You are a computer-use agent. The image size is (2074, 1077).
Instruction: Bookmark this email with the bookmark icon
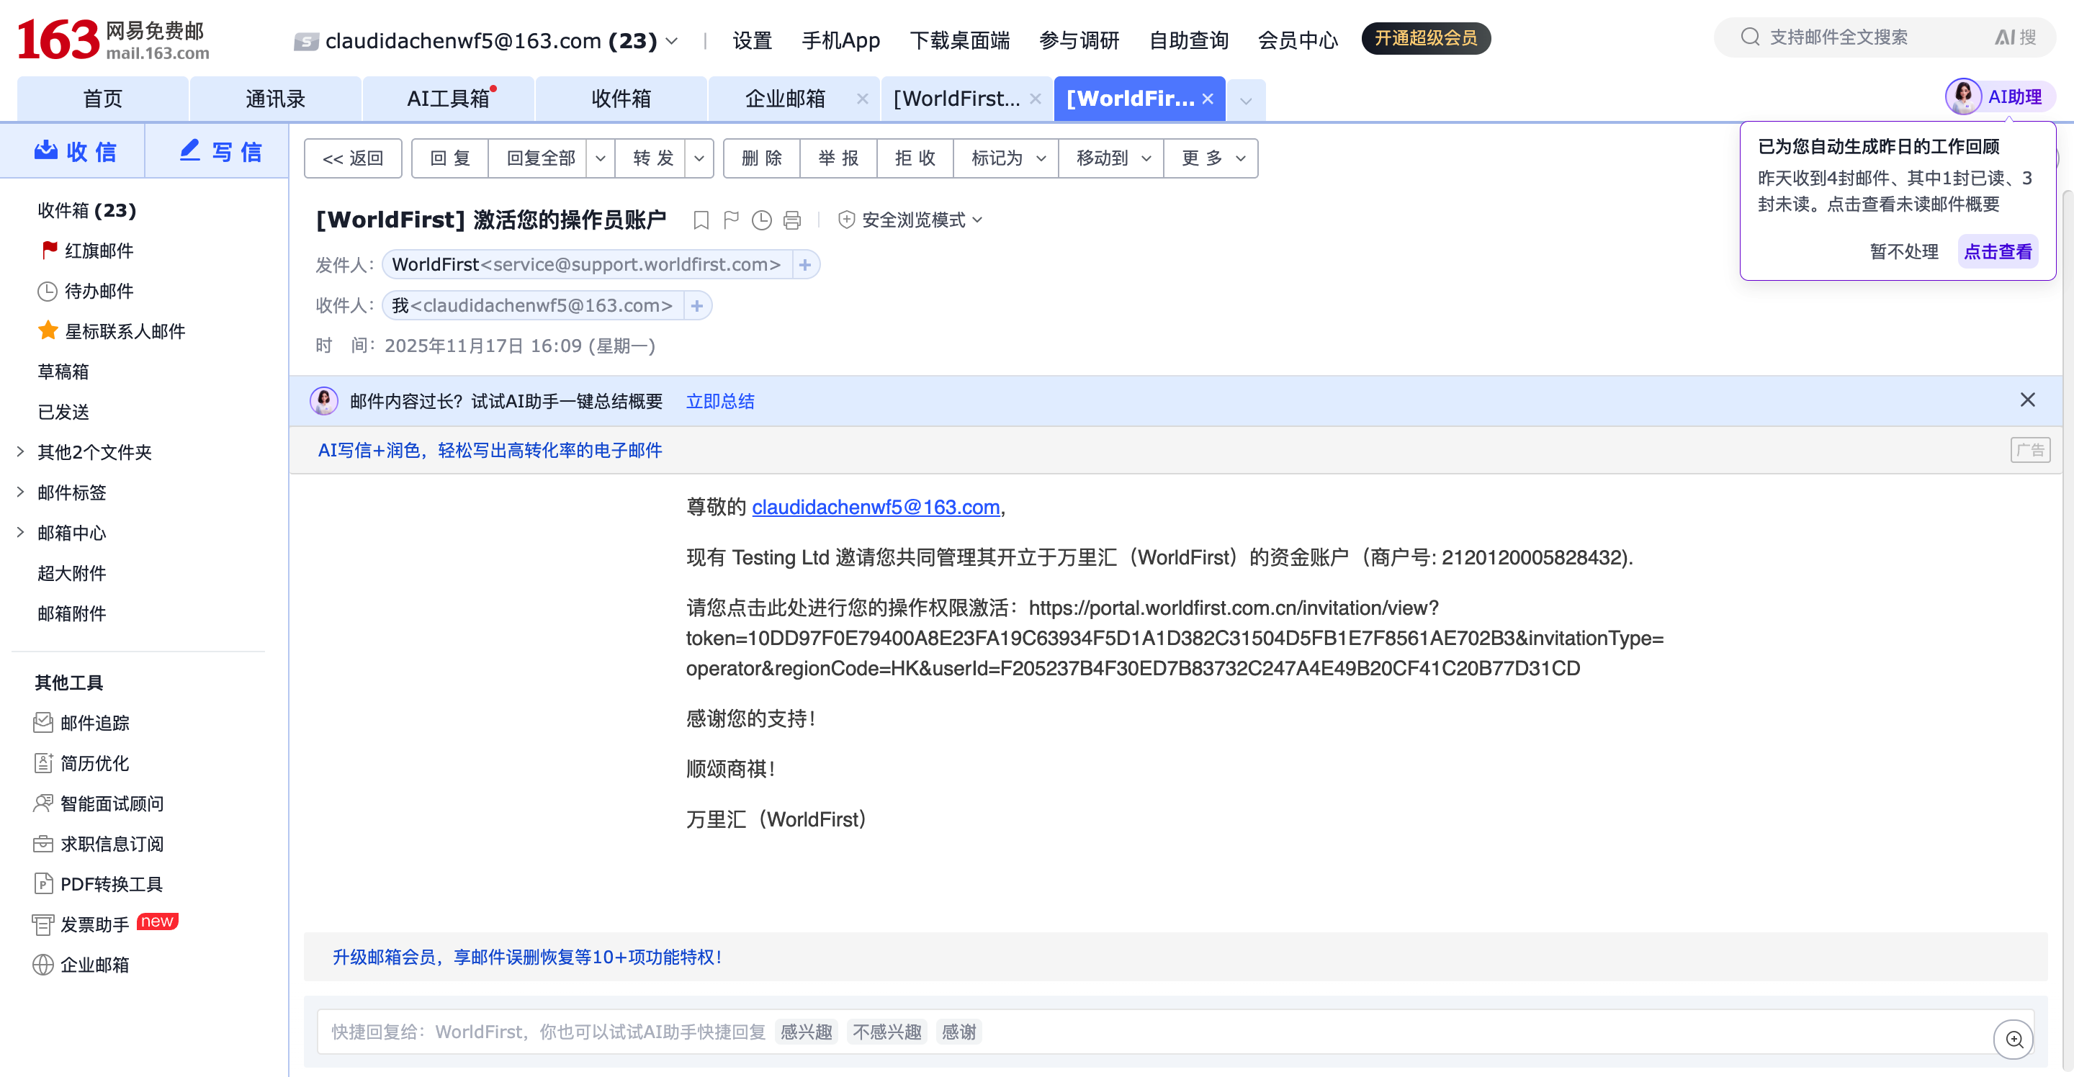[701, 220]
